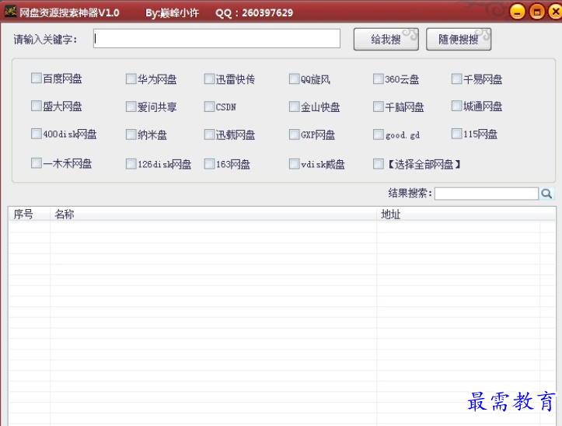Enable the 迅载网盘 checkbox
This screenshot has width=562, height=426.
[209, 134]
